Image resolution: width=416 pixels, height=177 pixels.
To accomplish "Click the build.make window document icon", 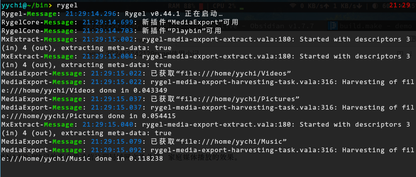I will pyautogui.click(x=333, y=26).
